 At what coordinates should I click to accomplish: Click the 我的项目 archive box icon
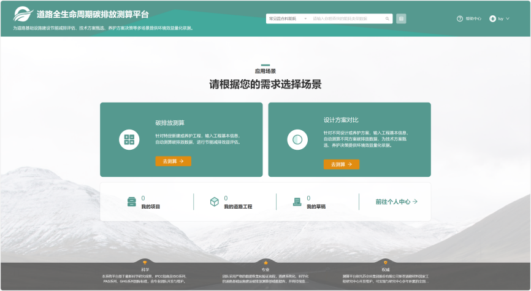tap(131, 202)
